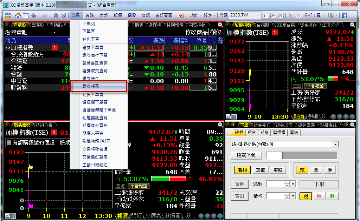Screen dimensions: 360x221
Task: Switch to the 期貨 order tab
Action: (x=251, y=133)
